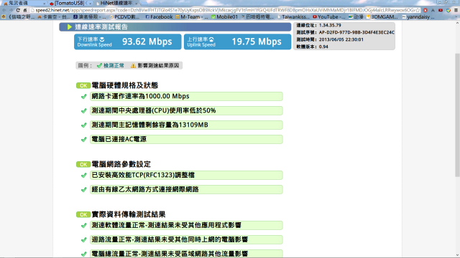The image size is (460, 258).
Task: Open the 卡普空 bookmark
Action: tap(54, 17)
